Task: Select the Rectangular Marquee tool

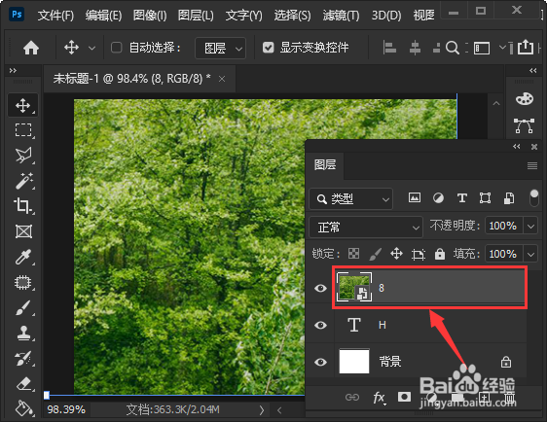Action: [23, 130]
